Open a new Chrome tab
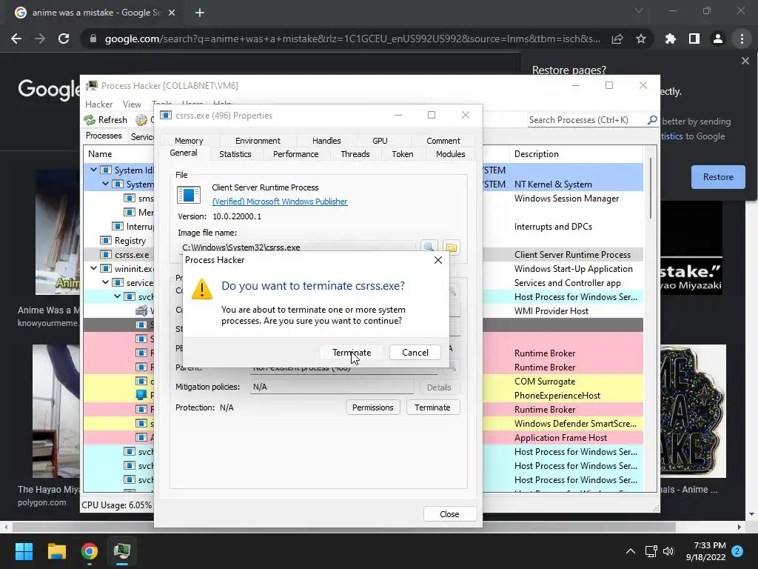Image resolution: width=758 pixels, height=569 pixels. click(x=200, y=13)
